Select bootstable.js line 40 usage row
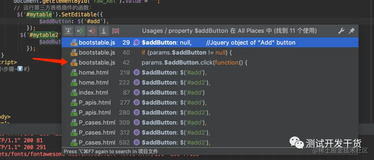 click(210, 53)
